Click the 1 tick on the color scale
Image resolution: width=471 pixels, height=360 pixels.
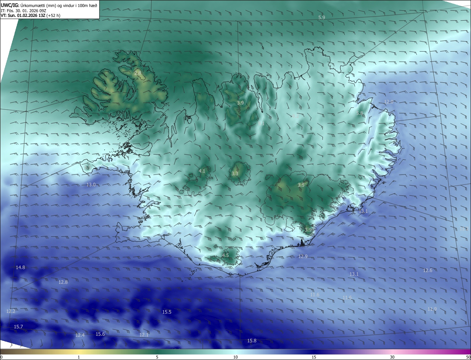pos(79,357)
